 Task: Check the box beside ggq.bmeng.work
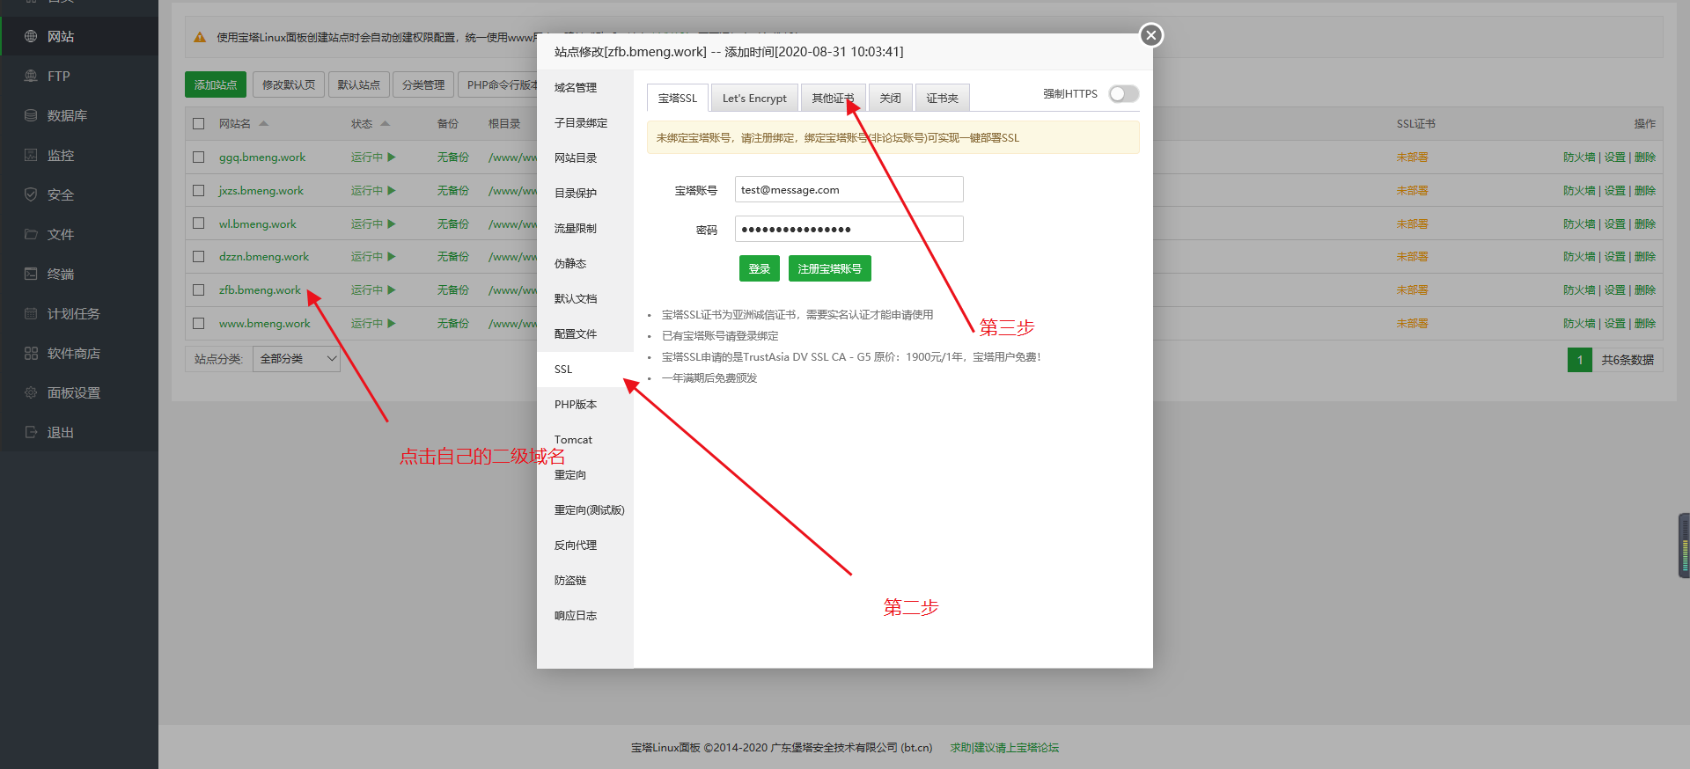[199, 157]
